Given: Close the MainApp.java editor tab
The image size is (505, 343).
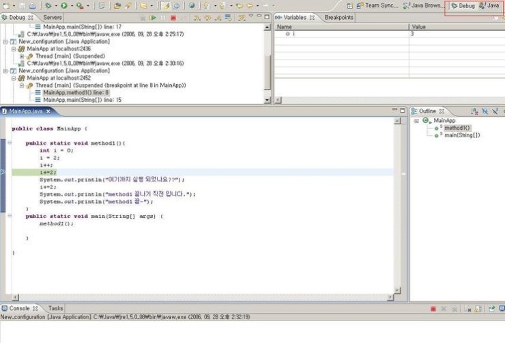Looking at the screenshot, I should (x=48, y=111).
